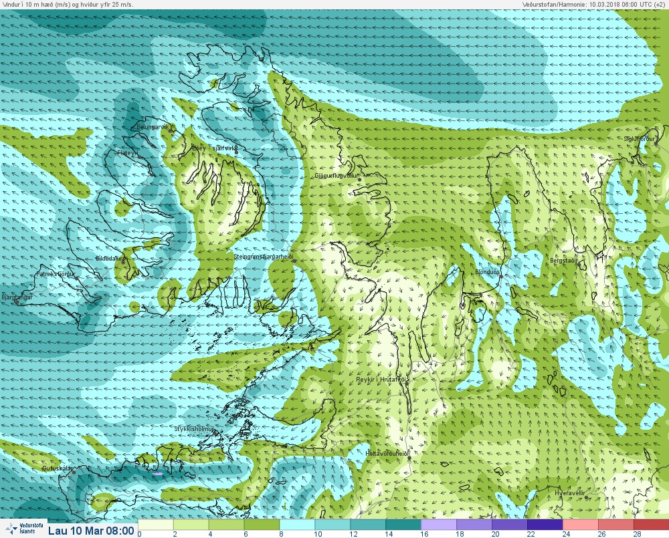Image resolution: width=669 pixels, height=538 pixels.
Task: Click the 12–14 m/s teal legend swatch
Action: click(x=368, y=525)
